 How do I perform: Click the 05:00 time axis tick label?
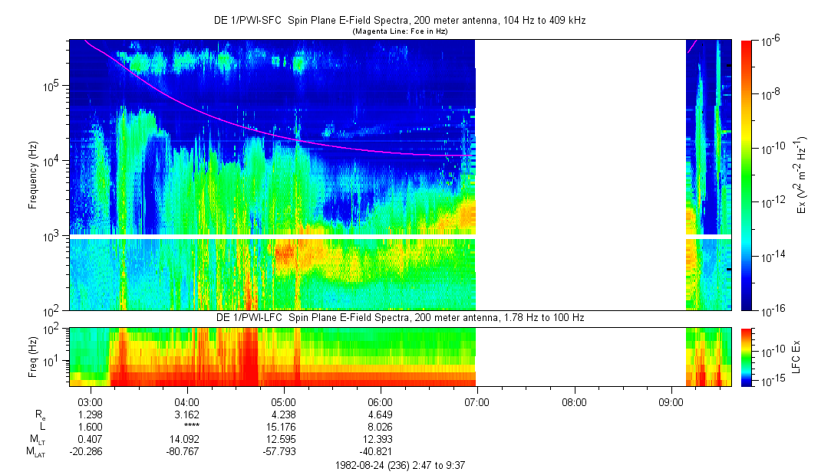coord(284,401)
